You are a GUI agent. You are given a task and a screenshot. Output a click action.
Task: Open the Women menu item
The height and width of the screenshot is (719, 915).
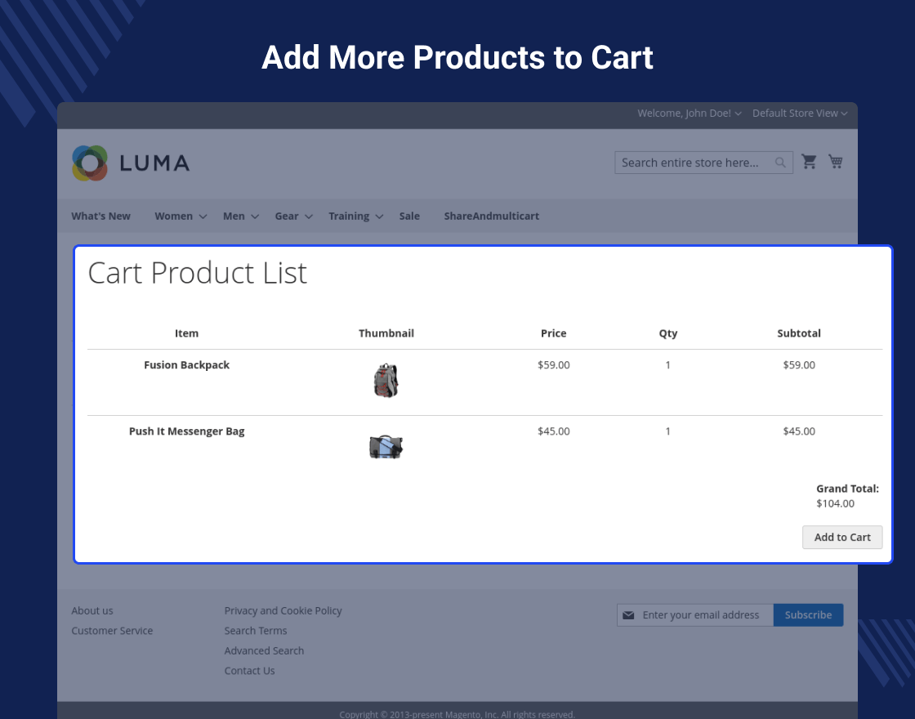[173, 216]
